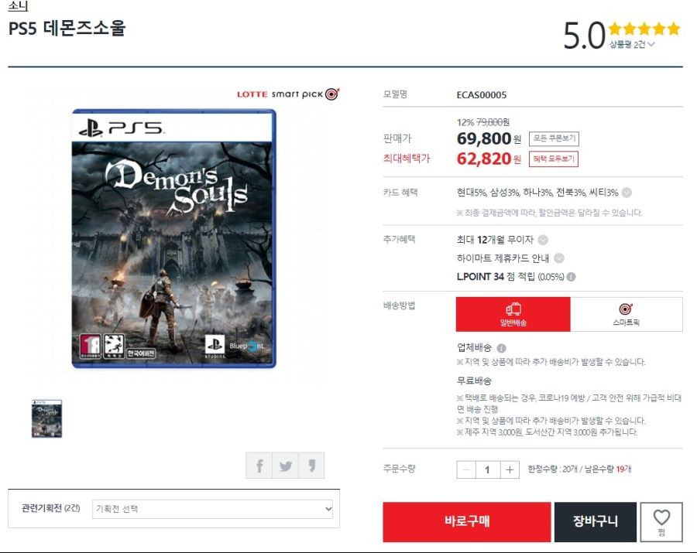Open 모든 쿠폰보기 coupon button
Viewport: 697px width, 553px height.
point(554,138)
